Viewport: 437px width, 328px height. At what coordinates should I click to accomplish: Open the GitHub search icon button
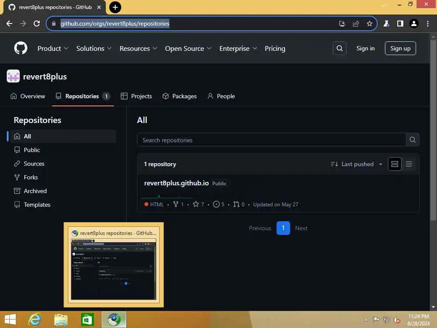339,48
